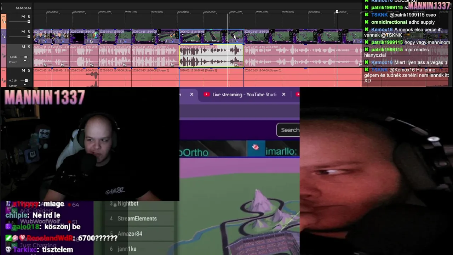Click StreamElements in the leaderboard list

(x=137, y=219)
